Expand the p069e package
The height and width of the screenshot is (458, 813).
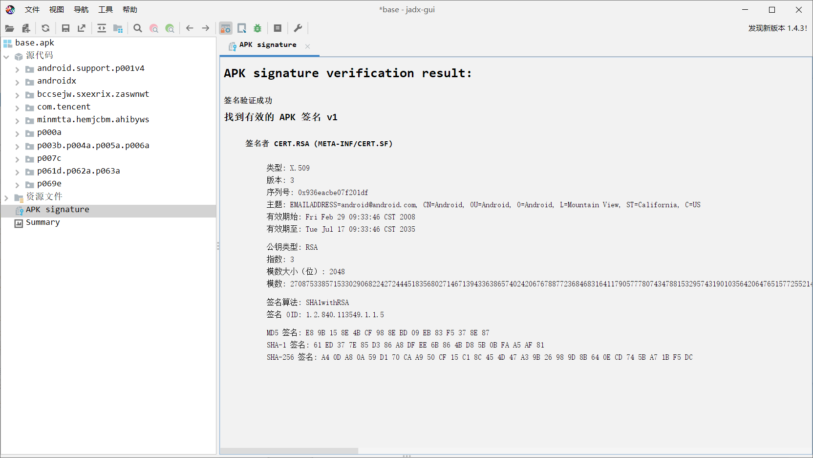click(17, 185)
